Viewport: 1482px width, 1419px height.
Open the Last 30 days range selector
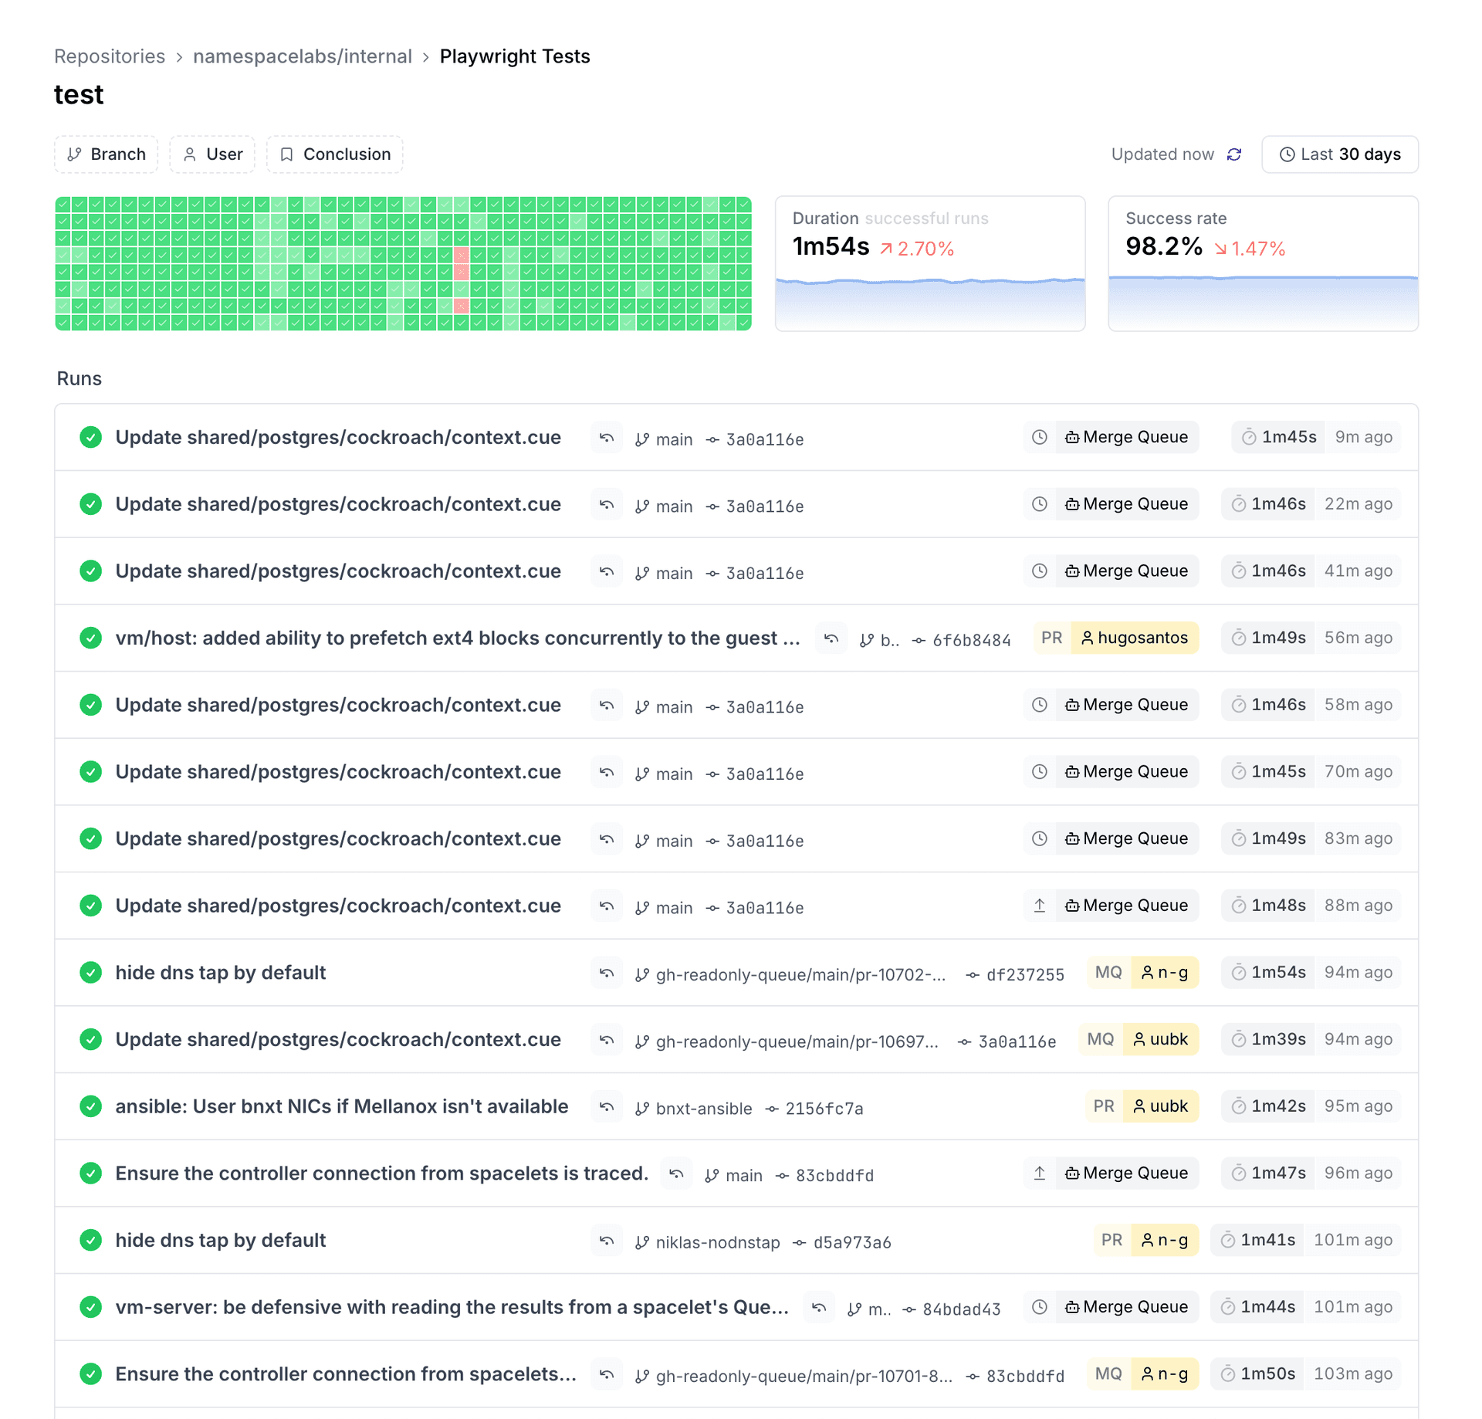[x=1339, y=154]
